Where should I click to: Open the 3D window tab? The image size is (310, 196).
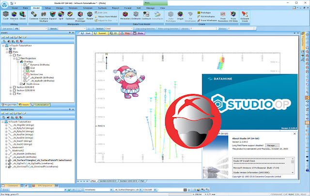[x=113, y=33]
